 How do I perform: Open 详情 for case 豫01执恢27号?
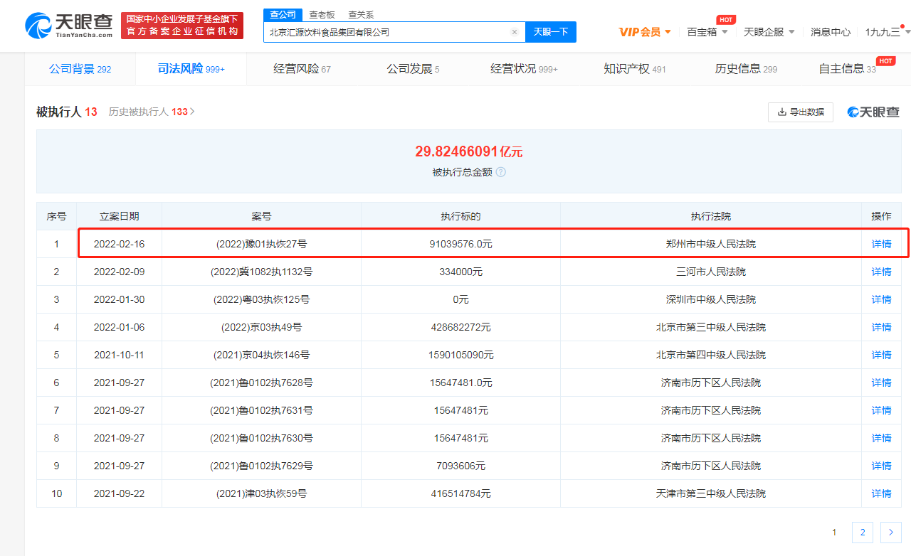coord(881,244)
